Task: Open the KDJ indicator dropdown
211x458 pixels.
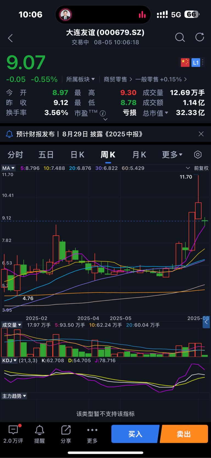Action: point(9,360)
